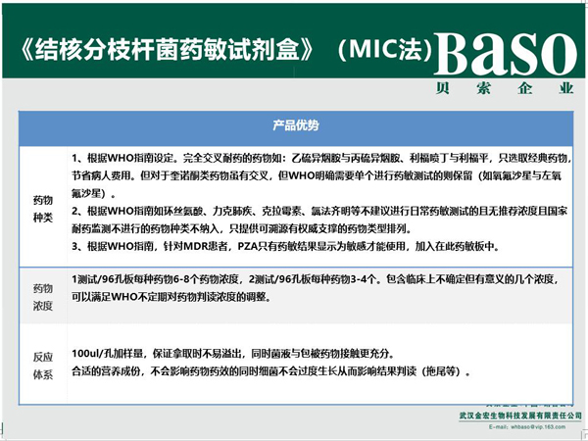Screen dimensions: 588x441
Task: Select the 产品优势 table header
Action: (294, 127)
